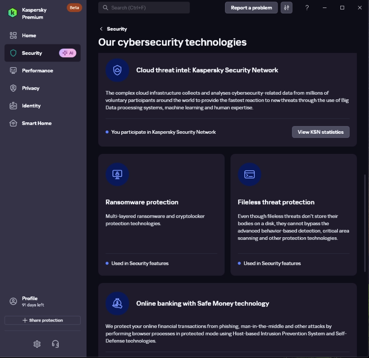The image size is (369, 358).
Task: Open settings via the gear icon
Action: tap(37, 344)
